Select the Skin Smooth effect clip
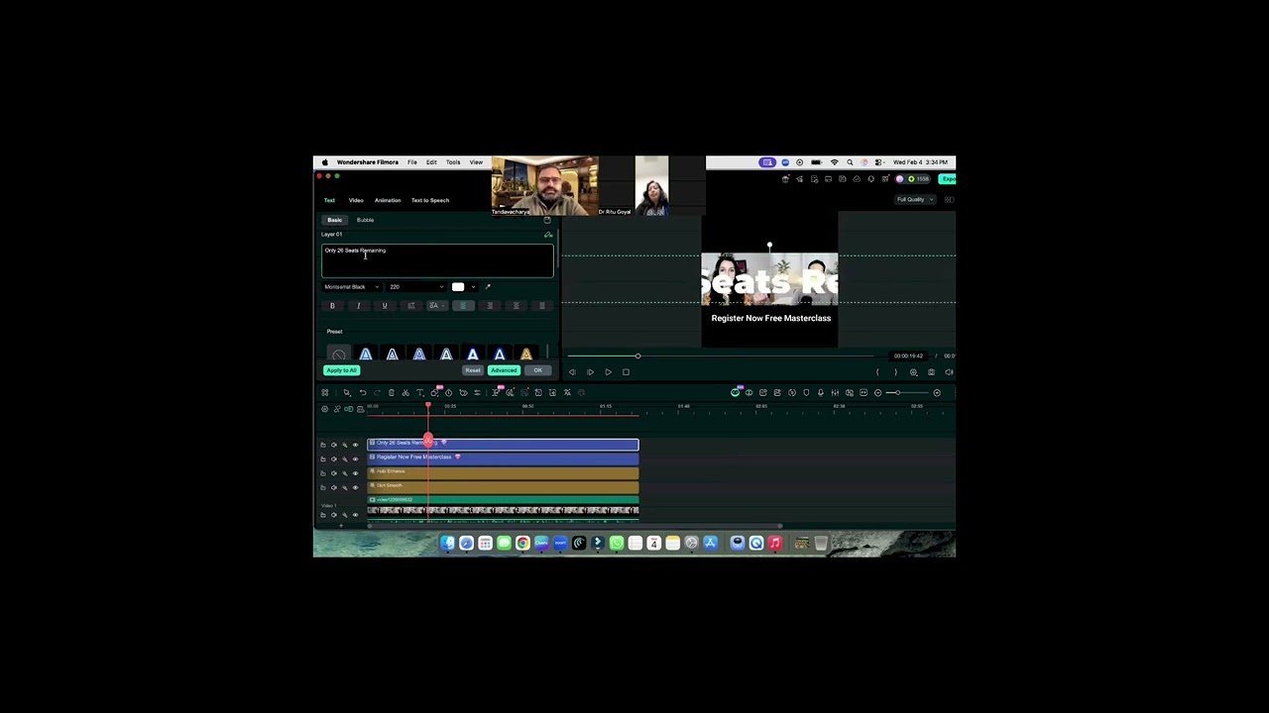This screenshot has width=1269, height=713. pyautogui.click(x=503, y=486)
